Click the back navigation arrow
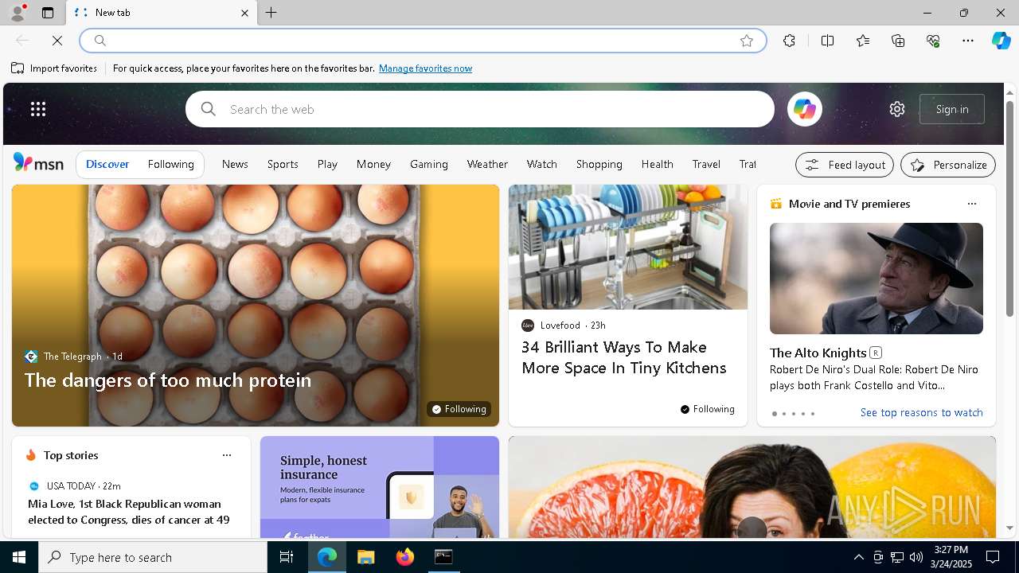 pyautogui.click(x=22, y=41)
